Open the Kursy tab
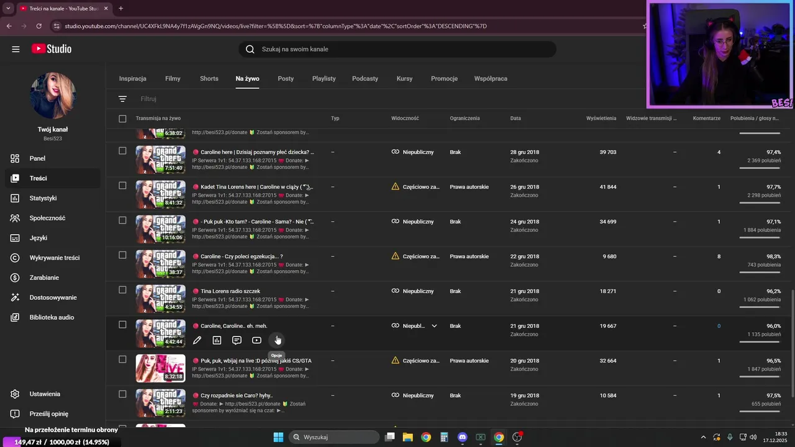The image size is (795, 447). pyautogui.click(x=404, y=79)
